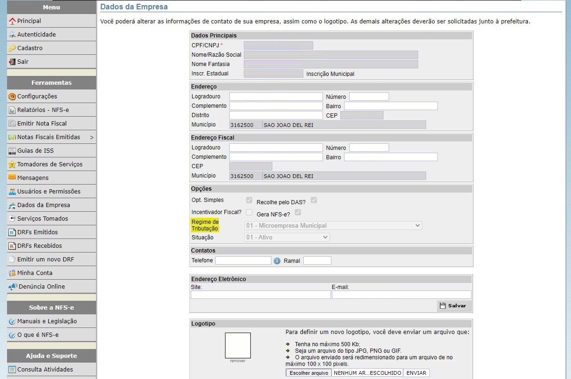571x379 pixels.
Task: Open Emitir Nota Fiscal menu item
Action: click(42, 124)
